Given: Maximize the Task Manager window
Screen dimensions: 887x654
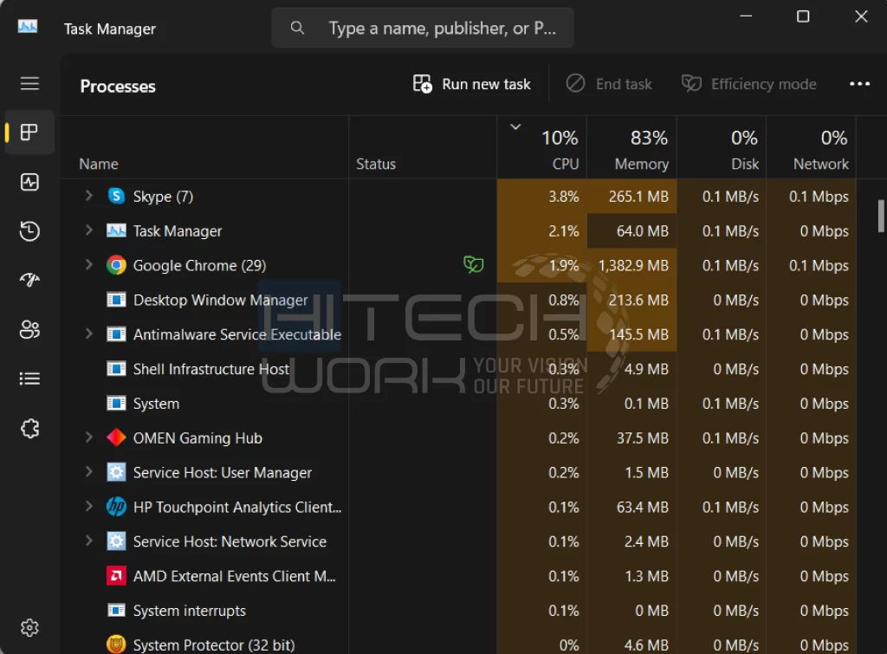Looking at the screenshot, I should click(x=803, y=16).
